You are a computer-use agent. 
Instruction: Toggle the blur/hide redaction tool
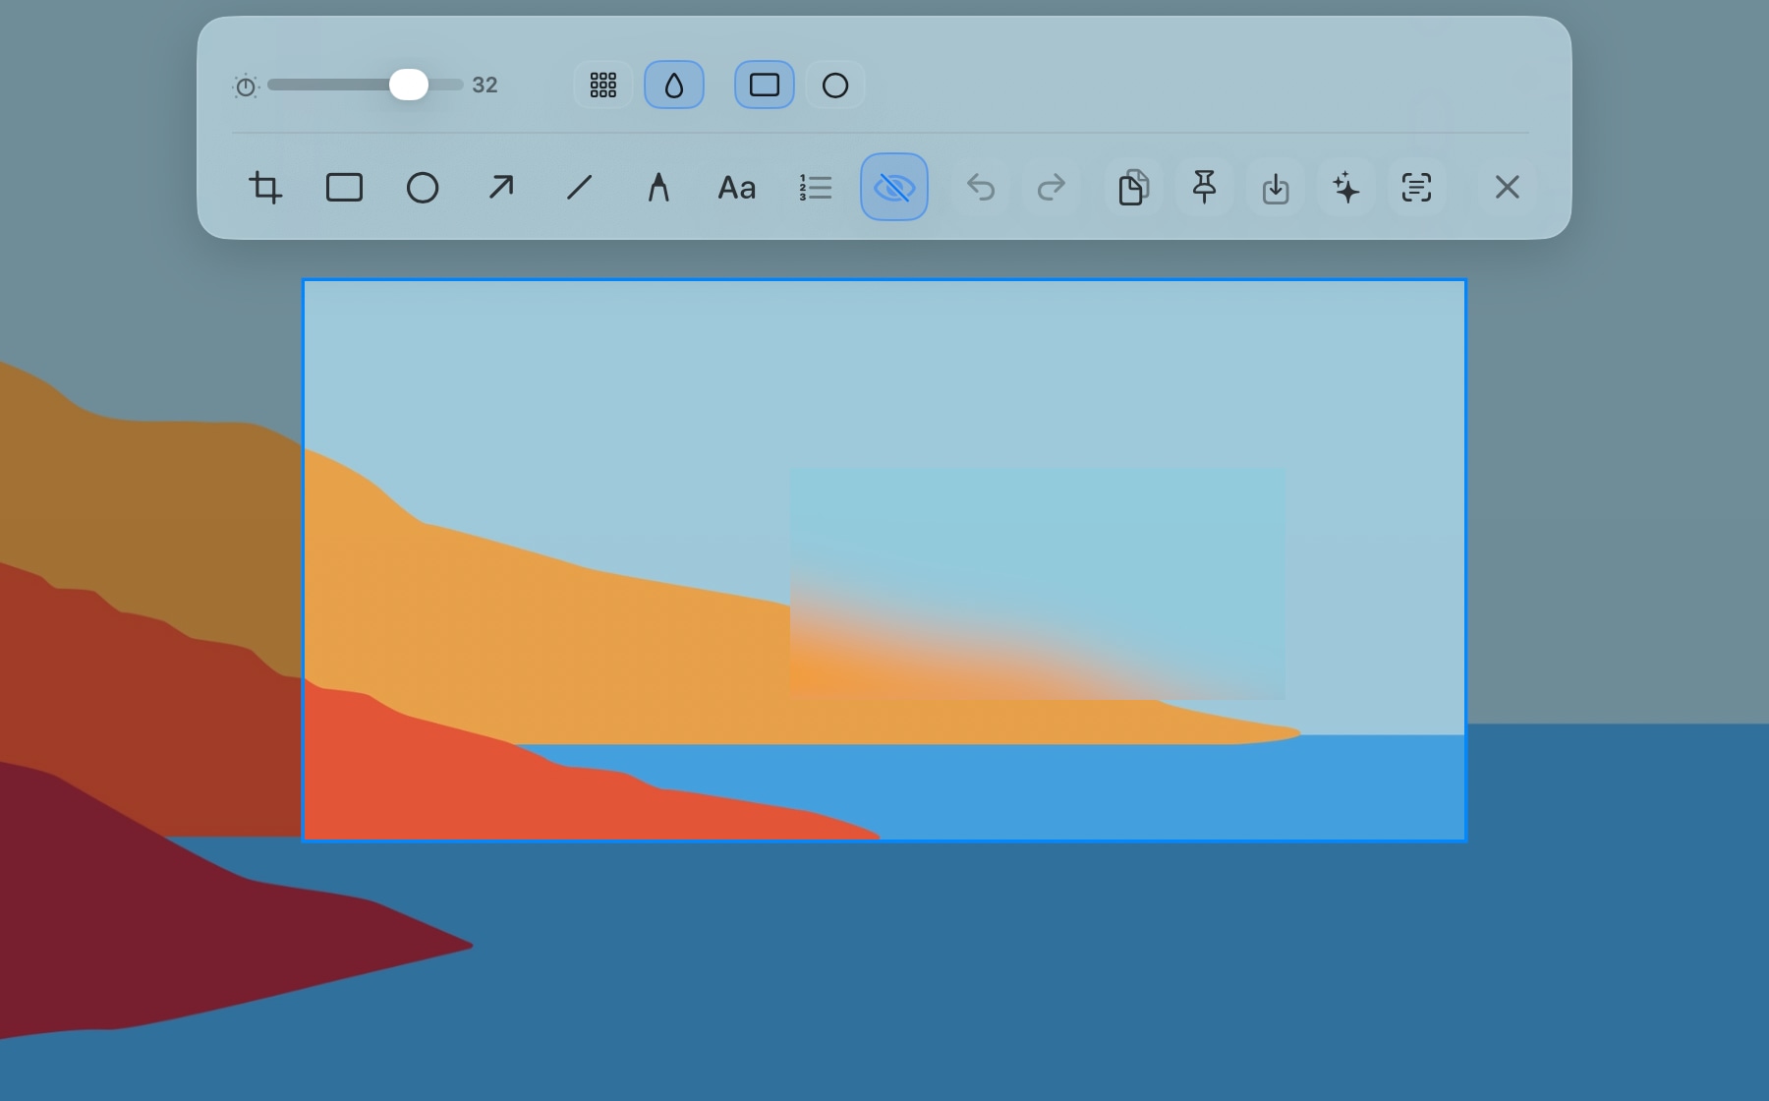[x=894, y=187]
